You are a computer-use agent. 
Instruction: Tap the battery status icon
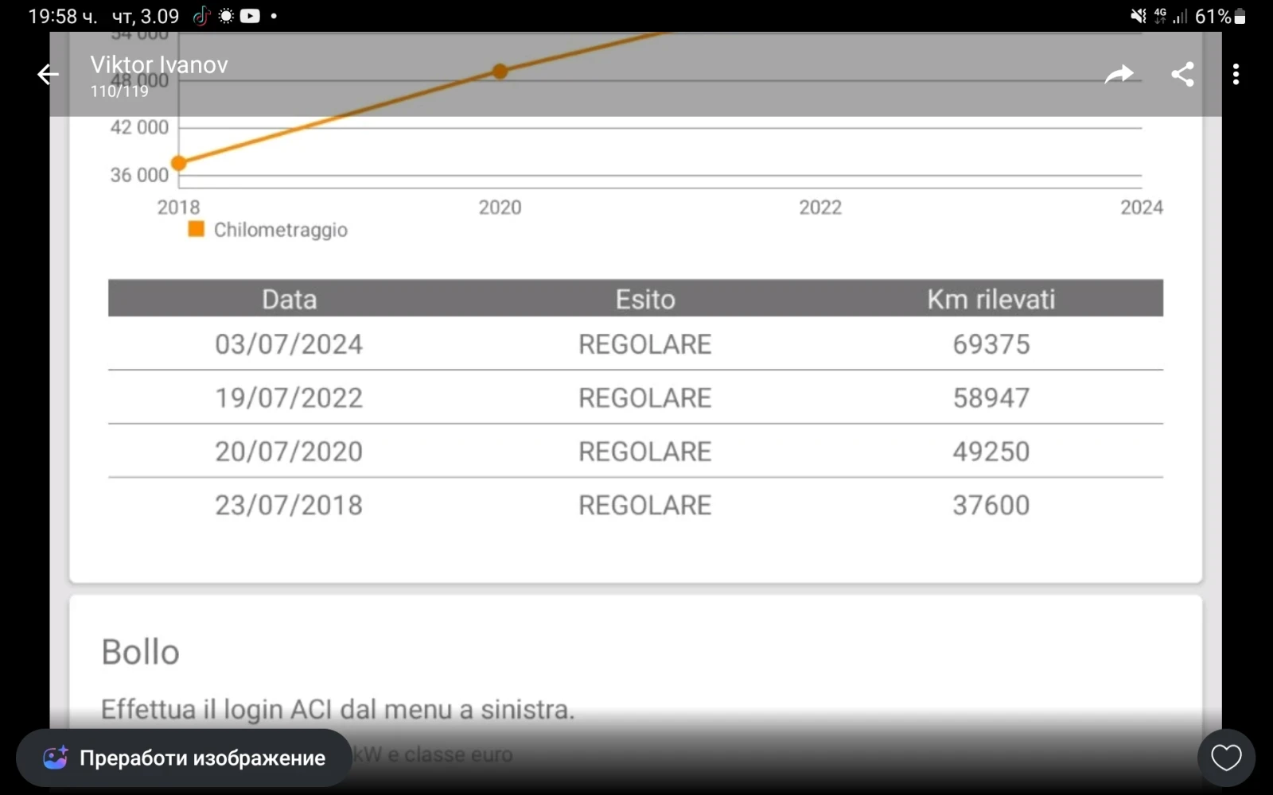coord(1240,16)
